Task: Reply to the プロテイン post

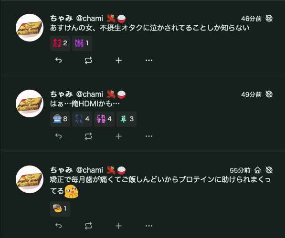Action: click(x=59, y=226)
